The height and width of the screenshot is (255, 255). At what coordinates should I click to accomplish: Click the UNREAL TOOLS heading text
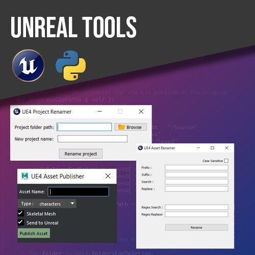point(73,27)
